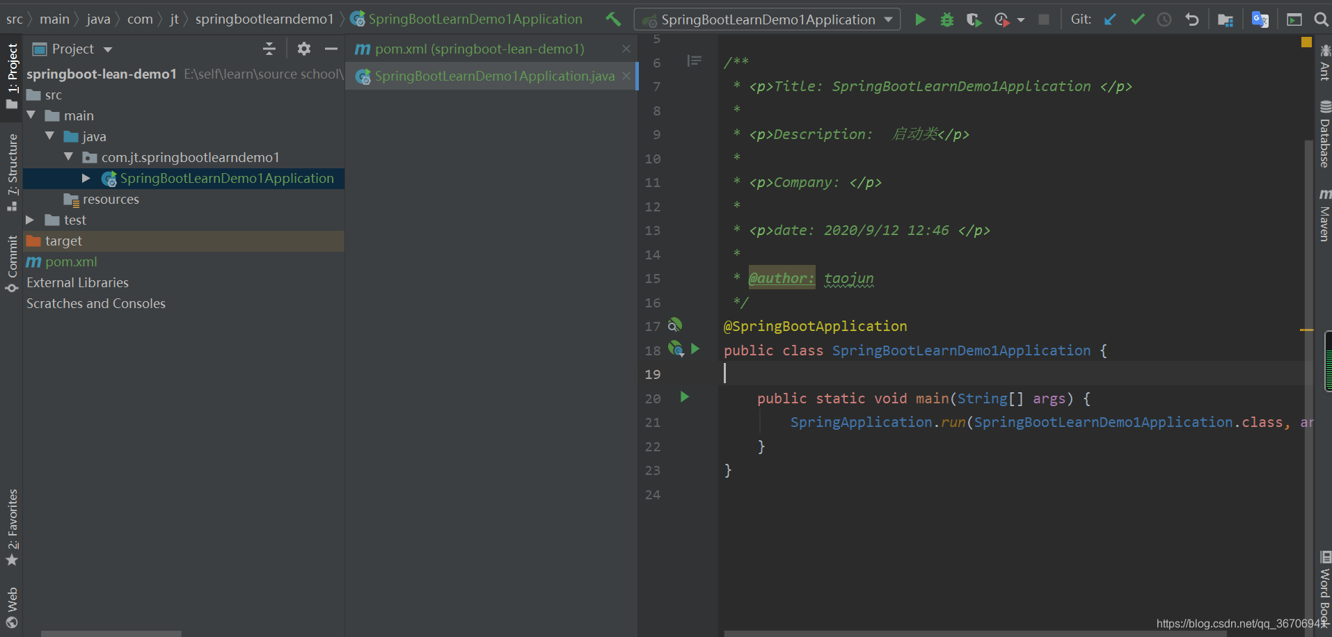
Task: Select Scratches and Consoles node
Action: coord(96,303)
